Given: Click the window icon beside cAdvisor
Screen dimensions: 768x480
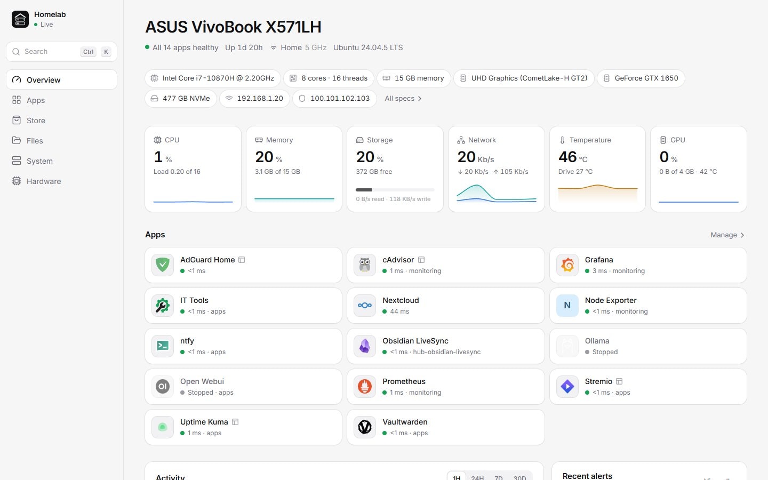Looking at the screenshot, I should pos(421,260).
